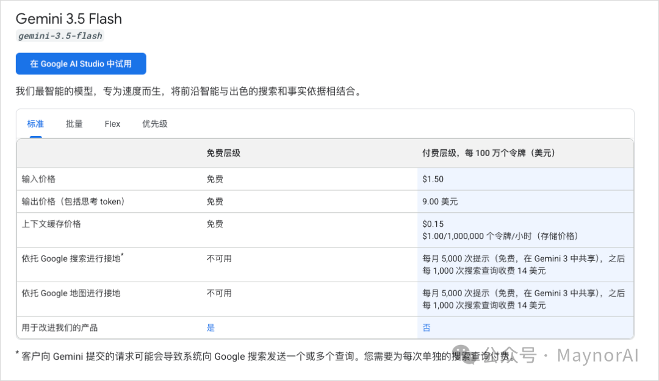This screenshot has height=381, width=659.
Task: Click 免费 in the 上下文缓存价格 row
Action: coord(215,224)
